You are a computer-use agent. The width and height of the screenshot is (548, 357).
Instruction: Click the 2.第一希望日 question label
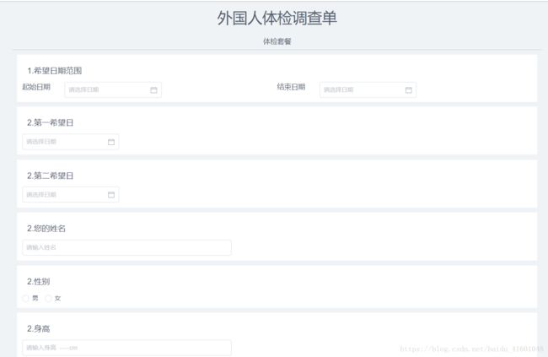51,122
